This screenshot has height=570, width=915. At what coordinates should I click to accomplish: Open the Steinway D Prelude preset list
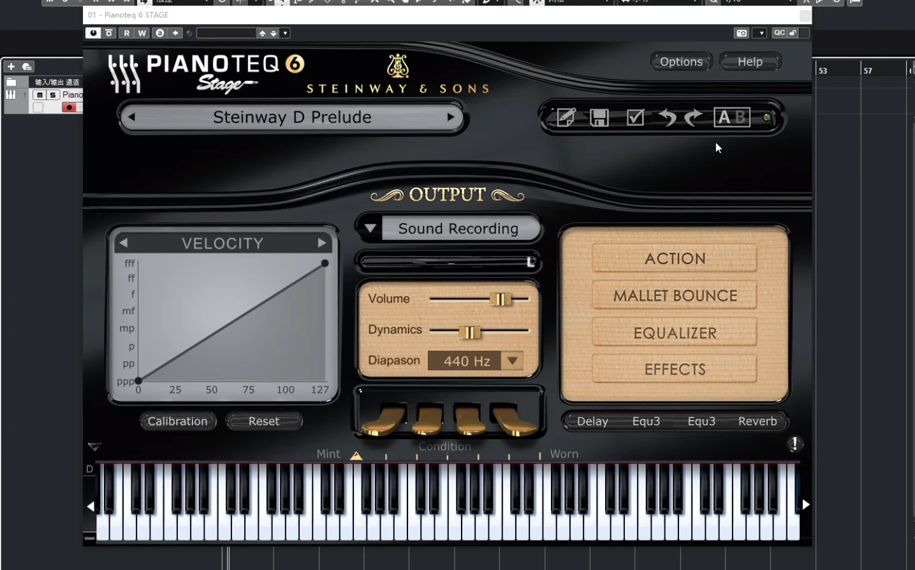tap(292, 117)
